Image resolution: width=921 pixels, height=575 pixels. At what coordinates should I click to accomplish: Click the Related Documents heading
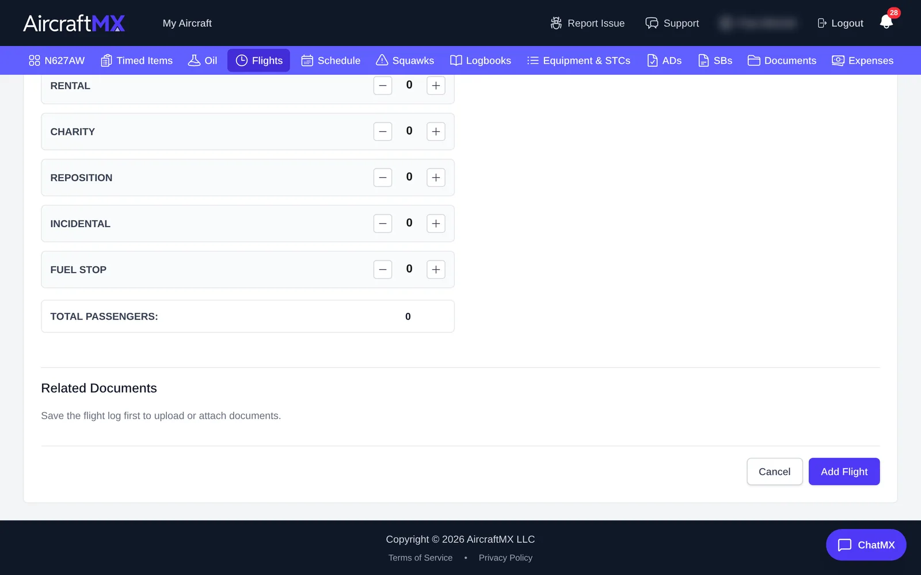pyautogui.click(x=99, y=388)
